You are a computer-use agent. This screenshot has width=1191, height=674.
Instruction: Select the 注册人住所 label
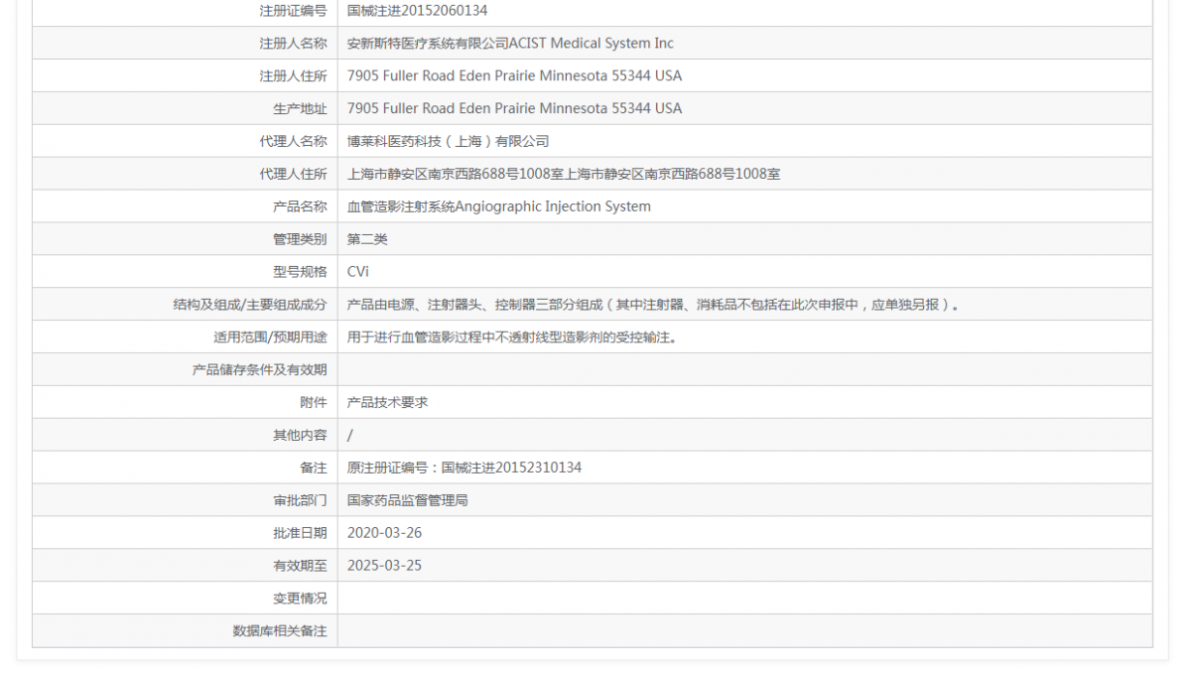click(x=293, y=75)
